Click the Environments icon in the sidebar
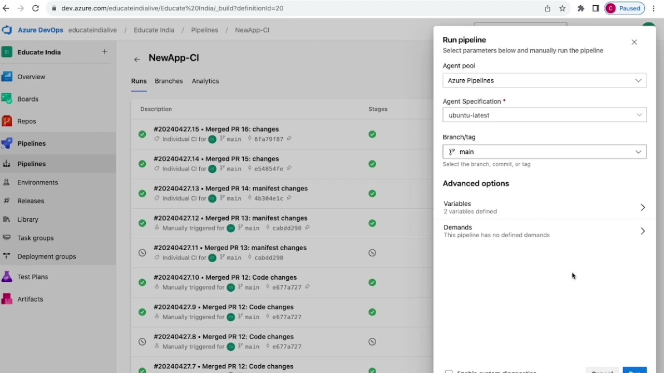Viewport: 664px width, 373px height. tap(7, 182)
